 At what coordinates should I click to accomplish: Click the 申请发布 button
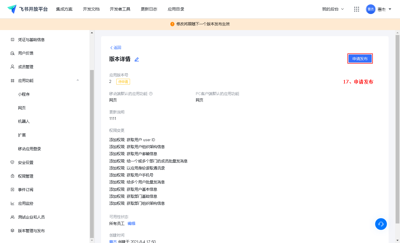[360, 59]
